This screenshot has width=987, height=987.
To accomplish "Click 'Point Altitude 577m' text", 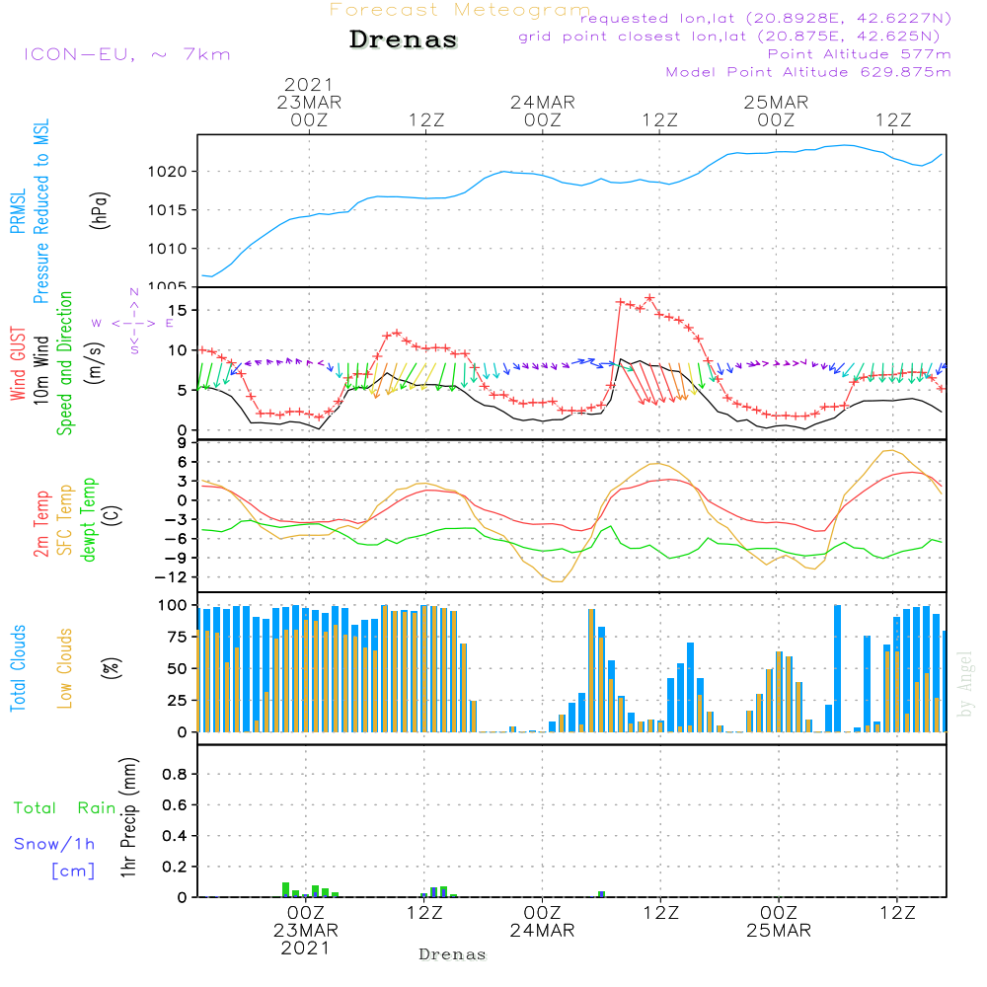I will pyautogui.click(x=860, y=54).
